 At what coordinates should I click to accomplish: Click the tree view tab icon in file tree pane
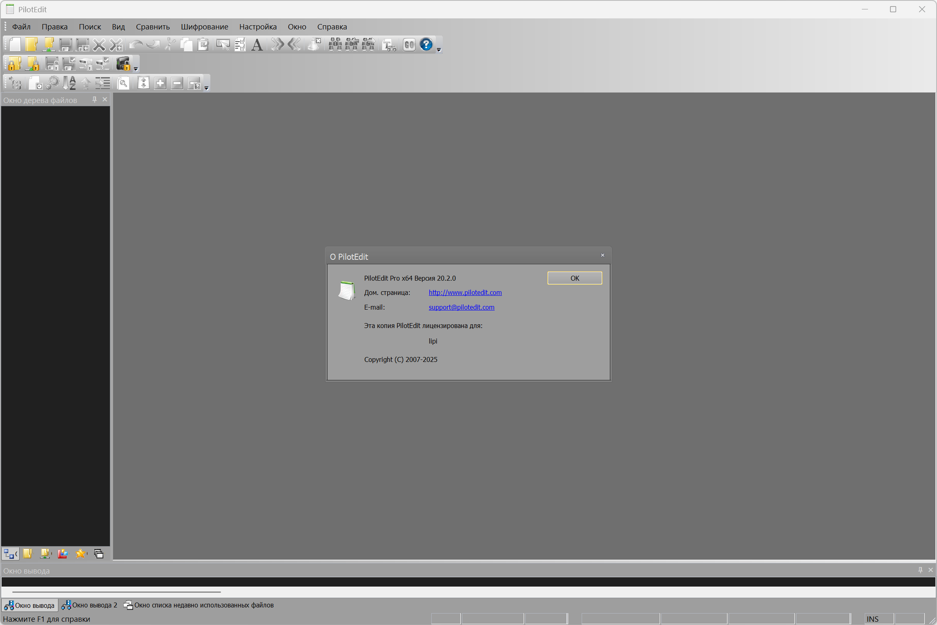click(10, 554)
